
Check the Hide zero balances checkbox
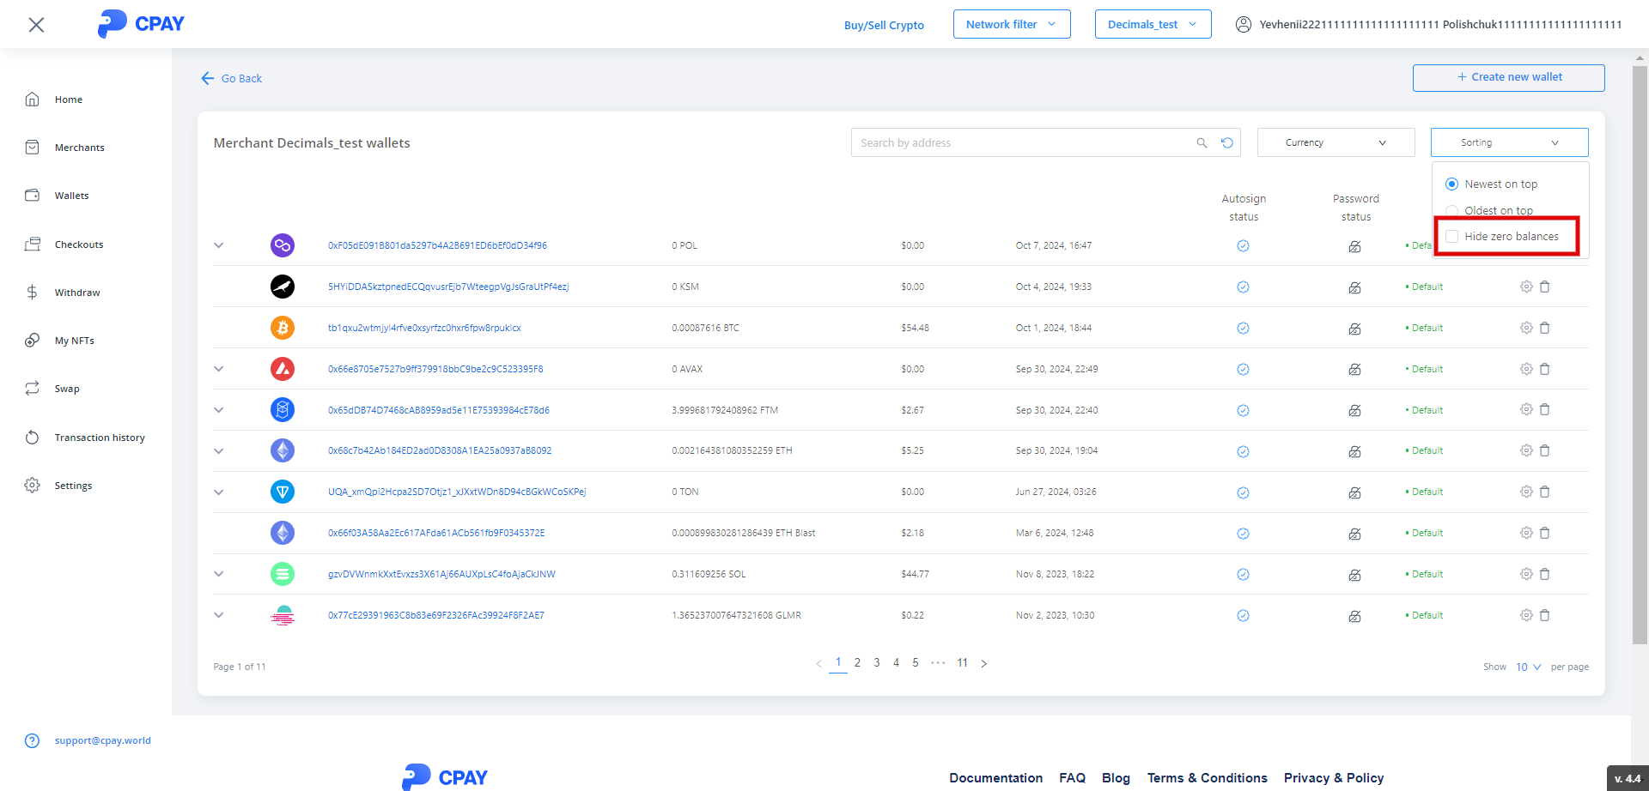[x=1452, y=237]
